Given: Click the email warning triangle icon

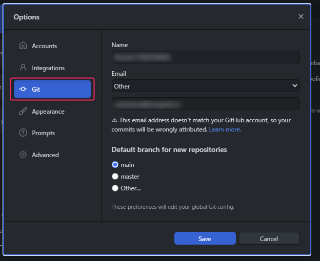Looking at the screenshot, I should click(114, 120).
